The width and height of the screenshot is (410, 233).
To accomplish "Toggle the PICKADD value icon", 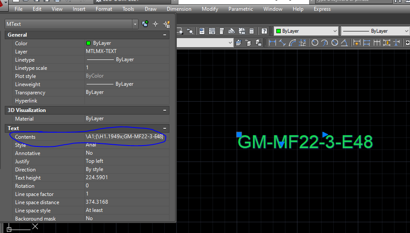I will click(x=145, y=24).
